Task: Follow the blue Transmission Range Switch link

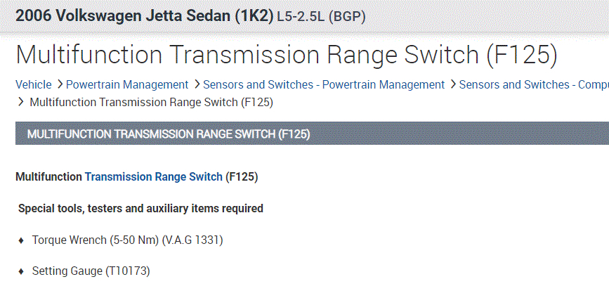Action: (153, 177)
